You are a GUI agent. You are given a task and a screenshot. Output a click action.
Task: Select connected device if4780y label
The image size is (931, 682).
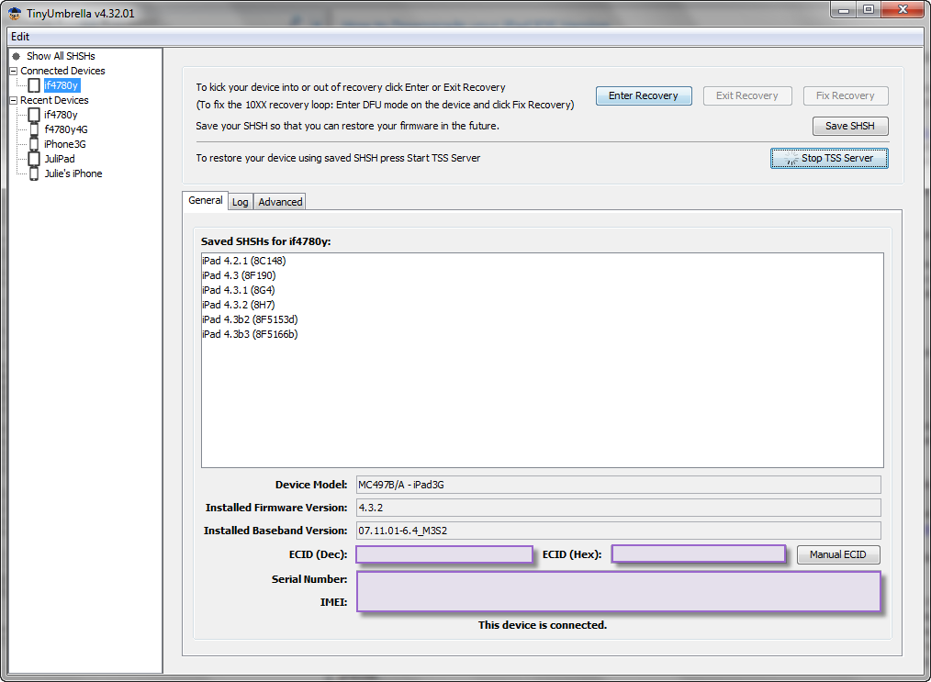point(62,85)
